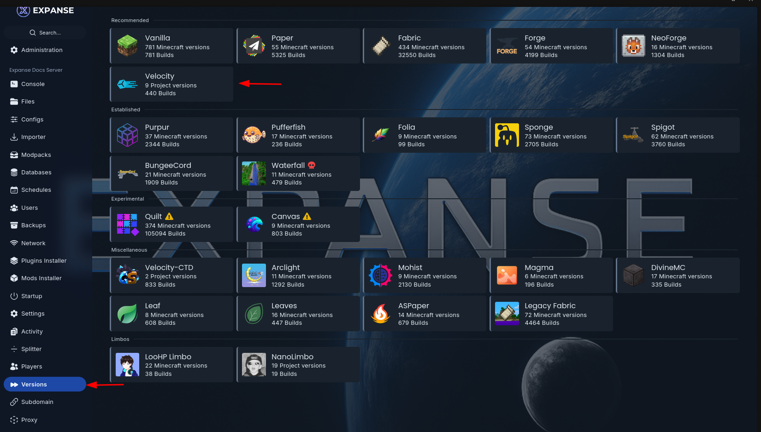Click the Search field in sidebar
761x432 pixels.
click(45, 33)
